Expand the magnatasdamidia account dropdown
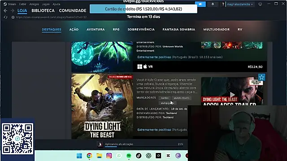Viewport: 287px width, 161px height. (240, 4)
